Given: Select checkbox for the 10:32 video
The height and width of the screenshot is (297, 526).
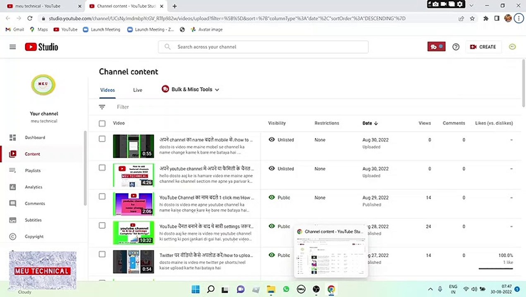Looking at the screenshot, I should click(102, 225).
